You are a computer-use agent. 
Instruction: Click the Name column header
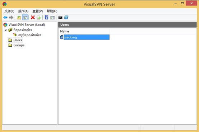[84, 31]
